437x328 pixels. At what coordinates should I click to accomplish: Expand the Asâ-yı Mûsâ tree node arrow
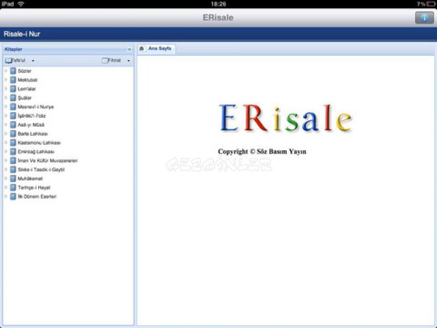(x=6, y=125)
